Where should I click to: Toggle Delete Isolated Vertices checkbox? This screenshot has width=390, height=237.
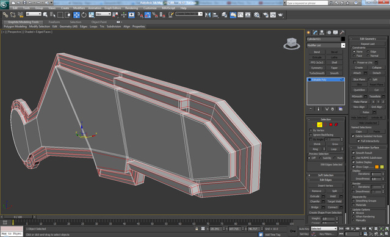[x=353, y=136]
